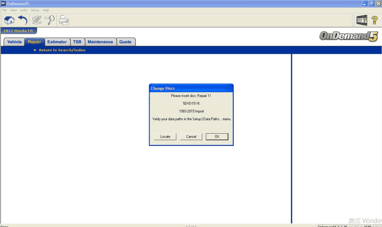Click the 'Verify your data paths' message
The image size is (382, 227).
pyautogui.click(x=191, y=119)
